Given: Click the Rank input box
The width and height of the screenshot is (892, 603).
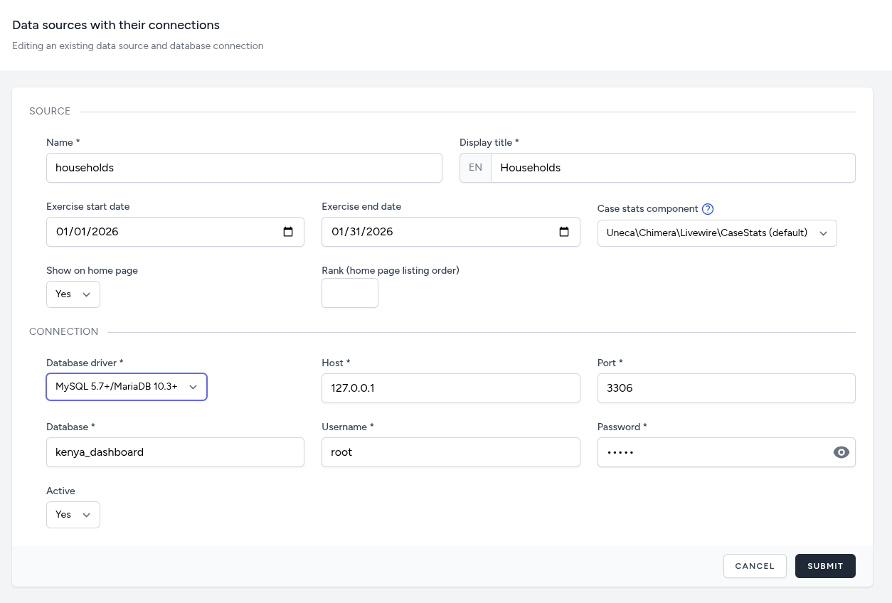Looking at the screenshot, I should point(349,293).
